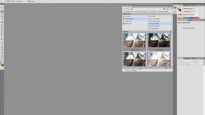Open the collapsed History panel icon

175,12
